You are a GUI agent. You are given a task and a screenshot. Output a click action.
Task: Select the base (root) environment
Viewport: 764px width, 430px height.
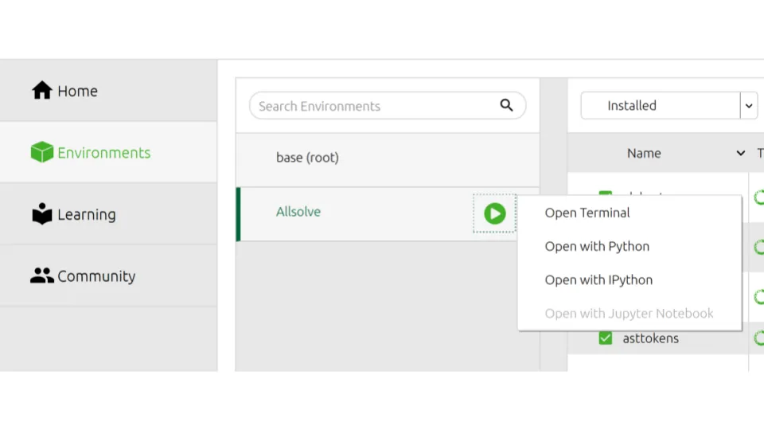(x=307, y=158)
